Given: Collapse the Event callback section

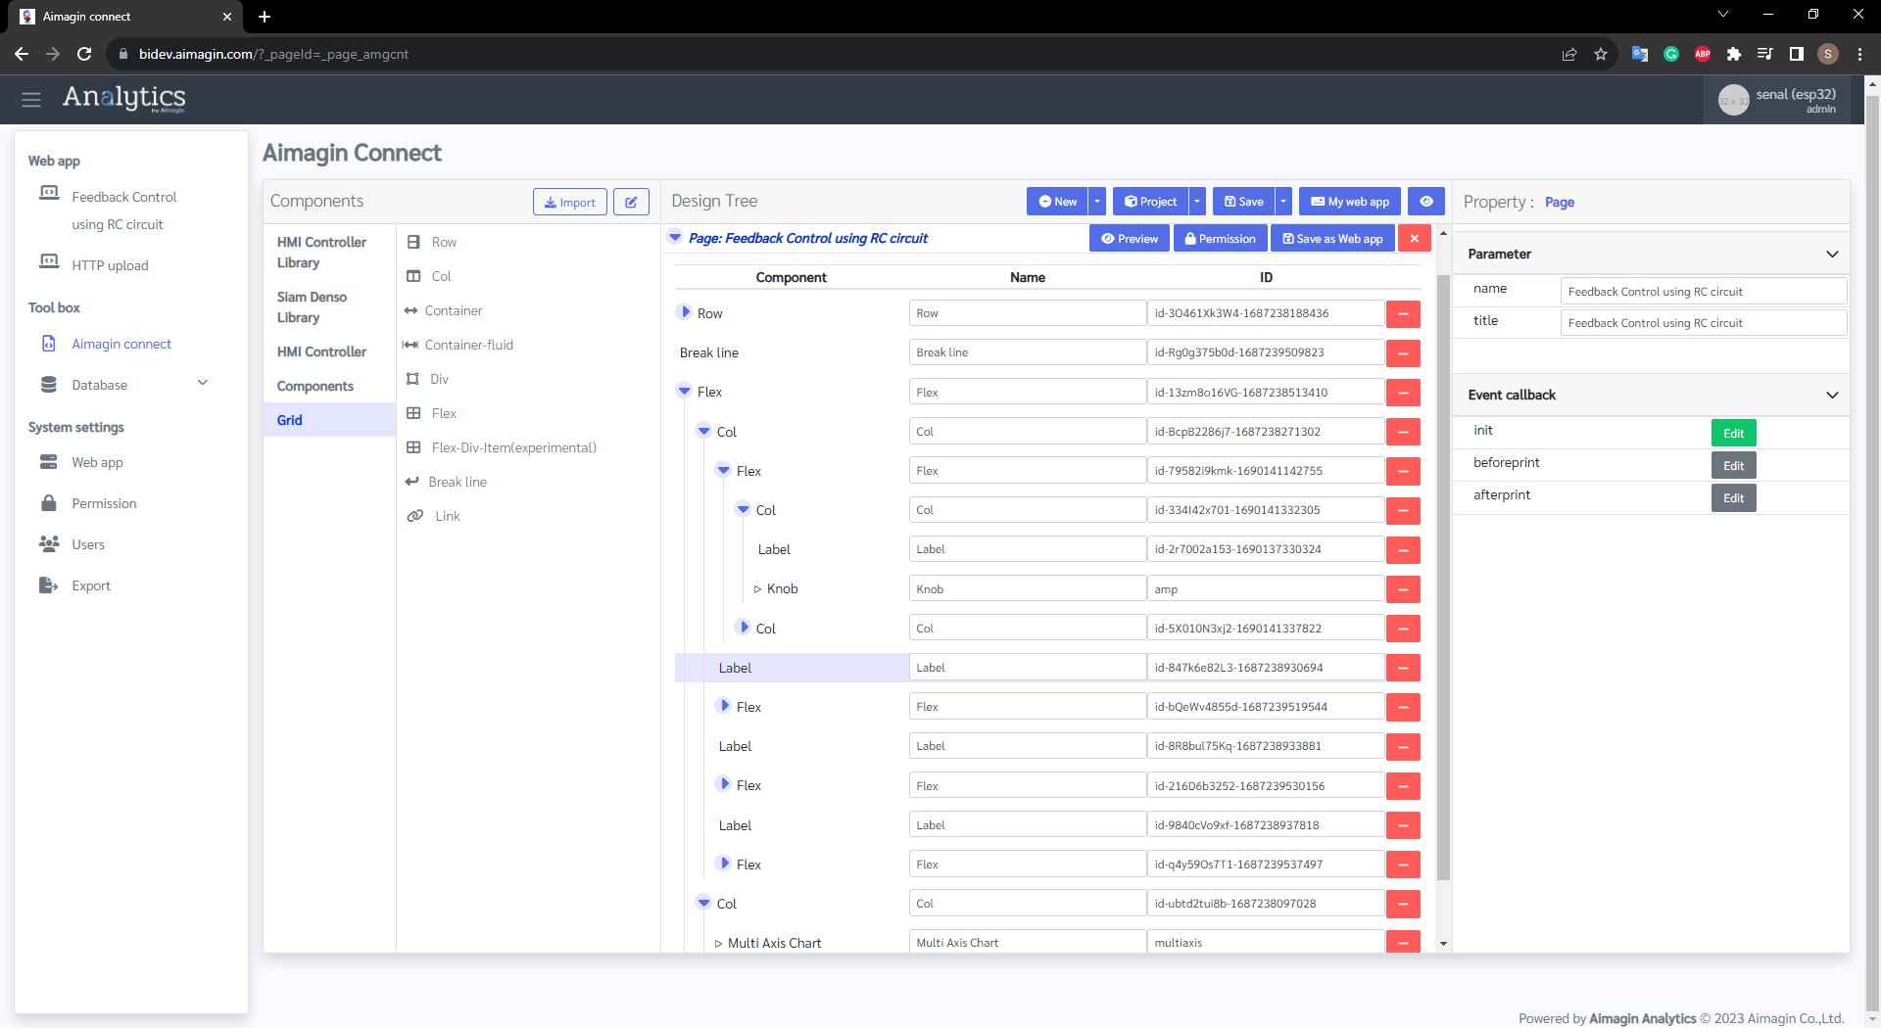Looking at the screenshot, I should pyautogui.click(x=1832, y=395).
